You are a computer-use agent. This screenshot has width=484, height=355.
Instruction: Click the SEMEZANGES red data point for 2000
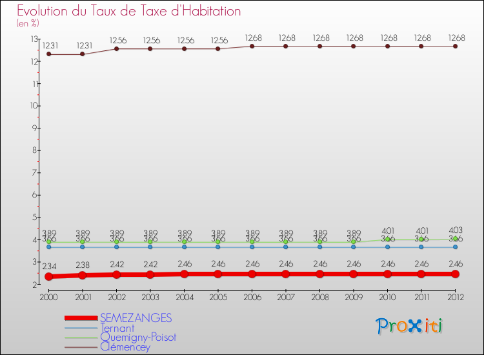coord(49,276)
